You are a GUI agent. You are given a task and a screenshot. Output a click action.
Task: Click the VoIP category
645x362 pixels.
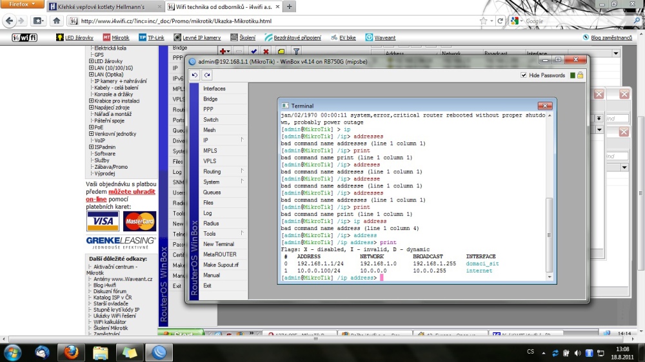[x=99, y=140]
